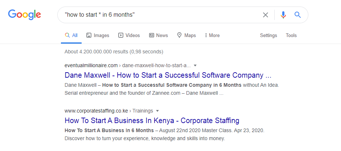Click the Videos tab play icon
This screenshot has width=341, height=151.
pyautogui.click(x=121, y=35)
